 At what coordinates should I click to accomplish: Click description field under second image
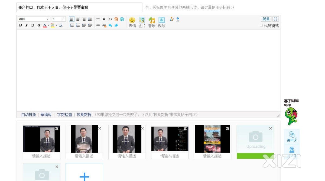[84, 156]
